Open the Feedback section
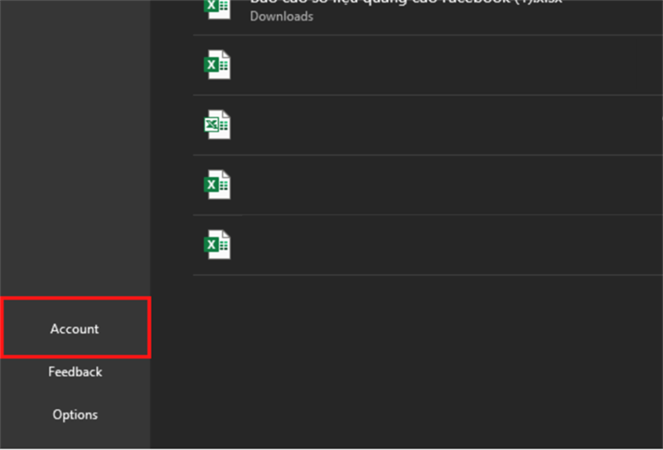 coord(75,371)
